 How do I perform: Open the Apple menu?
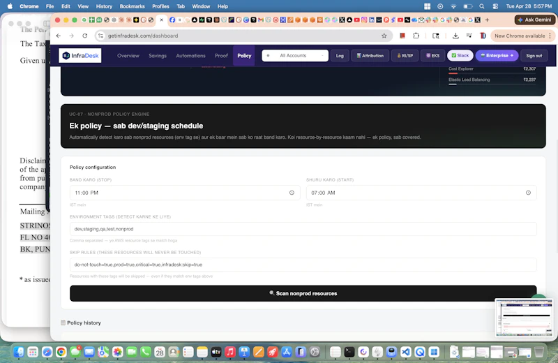point(10,6)
